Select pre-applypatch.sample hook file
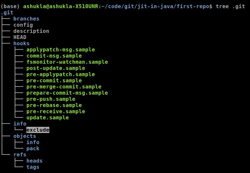This screenshot has width=250, height=173. [60, 74]
